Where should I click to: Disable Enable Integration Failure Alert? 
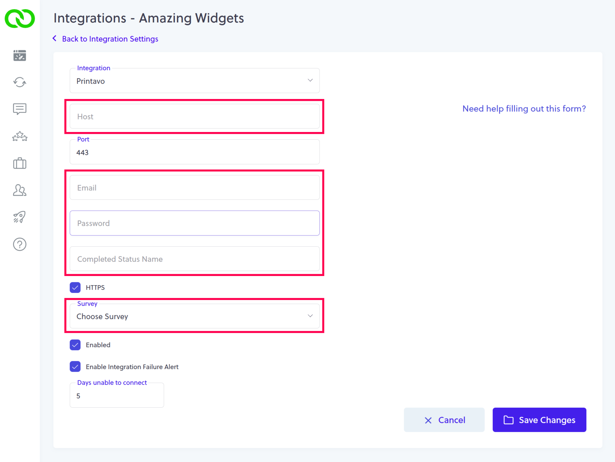76,367
